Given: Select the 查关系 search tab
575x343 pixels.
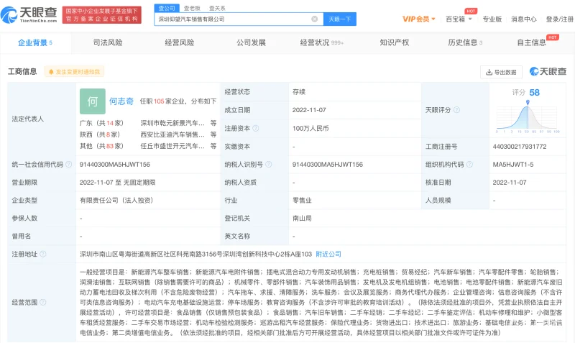Looking at the screenshot, I should coord(217,8).
